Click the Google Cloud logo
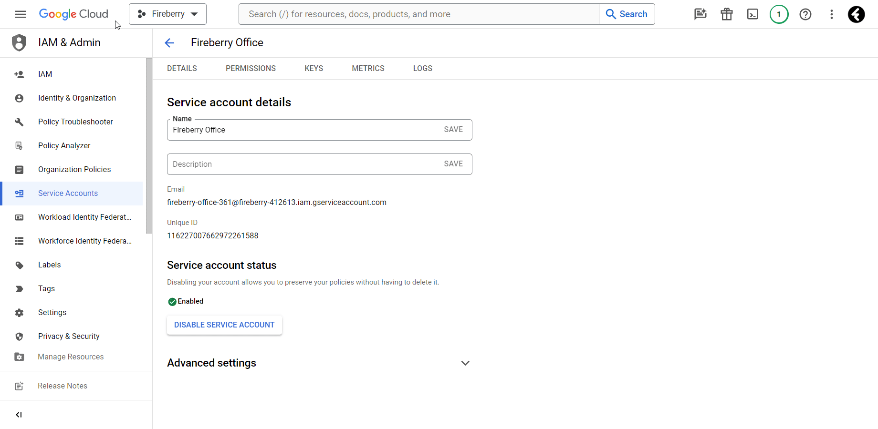The image size is (878, 429). (x=73, y=14)
